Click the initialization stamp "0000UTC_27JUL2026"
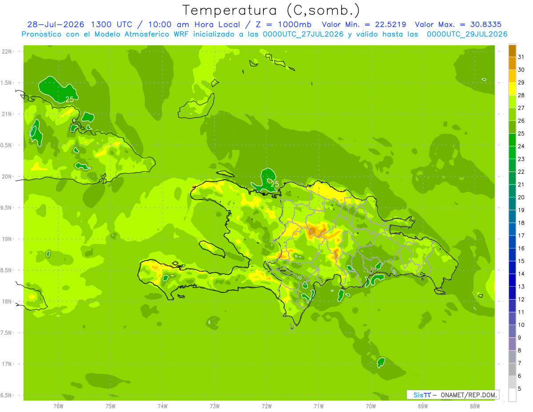This screenshot has height=412, width=533. coord(303,34)
